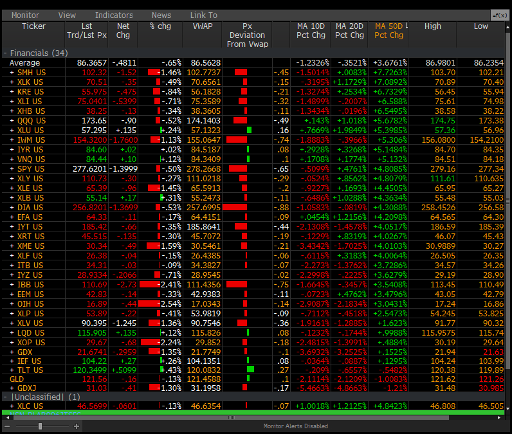Click GDXJ Low value 30.985
The height and width of the screenshot is (434, 512).
(491, 388)
